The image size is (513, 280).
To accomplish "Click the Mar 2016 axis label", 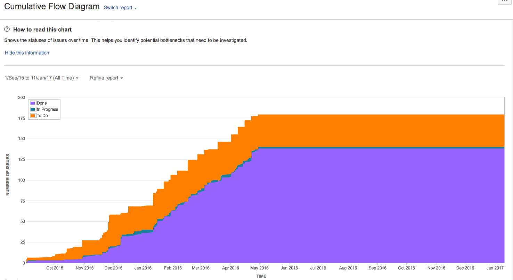I will (201, 268).
